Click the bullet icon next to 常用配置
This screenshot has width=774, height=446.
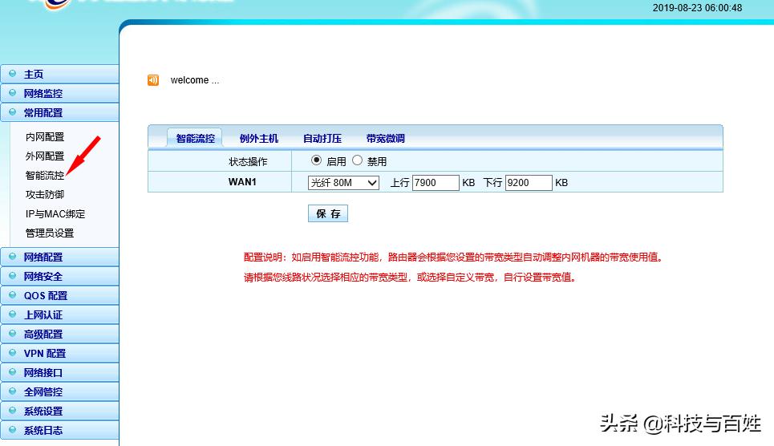12,112
